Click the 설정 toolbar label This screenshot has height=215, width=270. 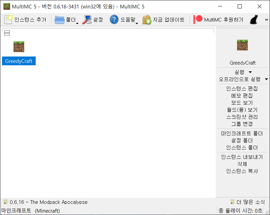[x=98, y=20]
